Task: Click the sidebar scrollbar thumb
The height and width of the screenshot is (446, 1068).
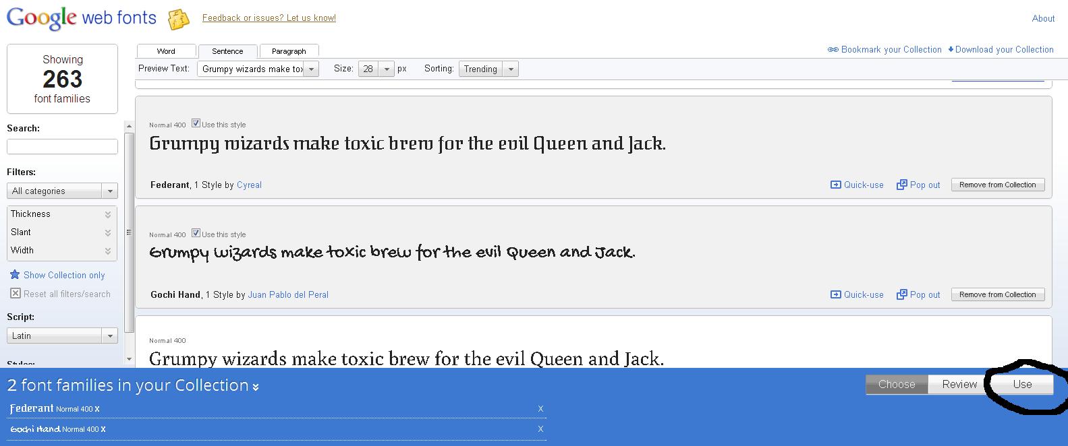Action: click(x=130, y=232)
